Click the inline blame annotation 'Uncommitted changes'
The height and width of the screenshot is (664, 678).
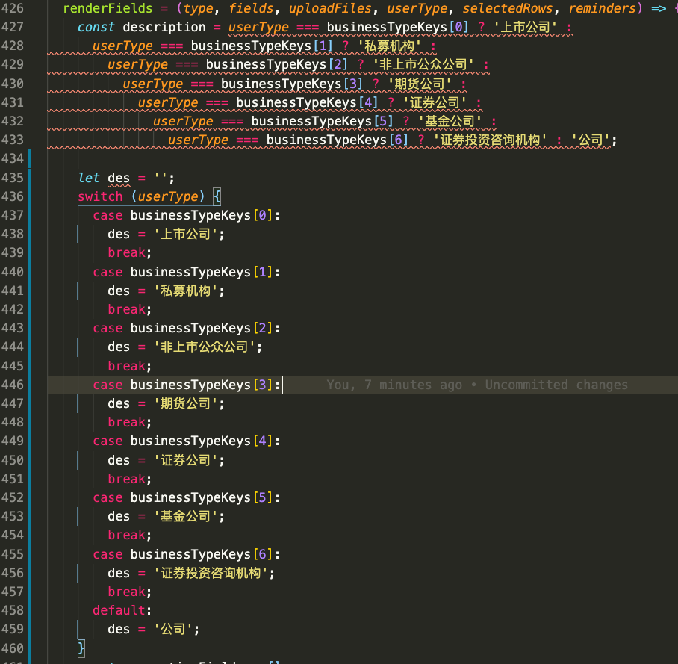pos(556,385)
